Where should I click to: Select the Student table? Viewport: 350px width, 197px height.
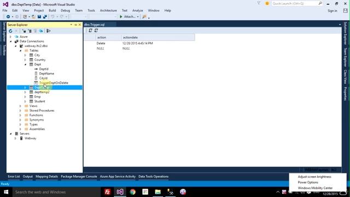point(39,101)
